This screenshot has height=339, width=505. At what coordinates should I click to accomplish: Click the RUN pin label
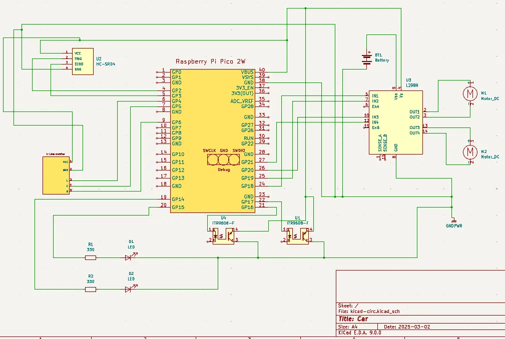[249, 138]
